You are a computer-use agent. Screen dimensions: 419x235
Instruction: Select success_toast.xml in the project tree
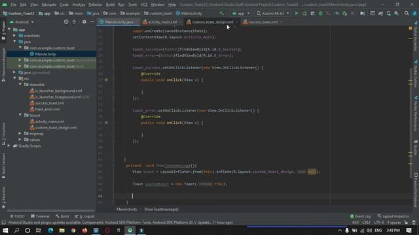tap(50, 103)
